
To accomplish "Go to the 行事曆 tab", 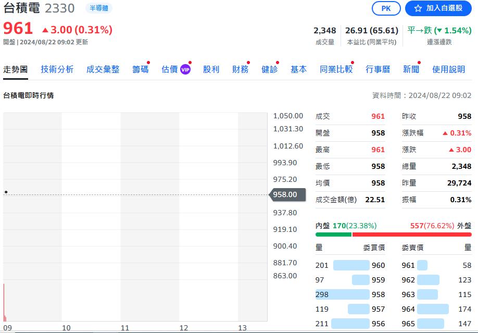I will pos(378,70).
